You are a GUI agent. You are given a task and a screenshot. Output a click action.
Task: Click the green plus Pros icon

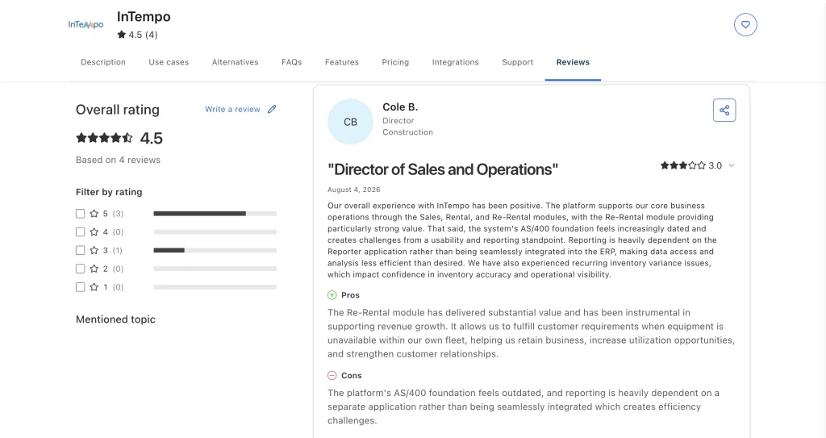pos(332,295)
